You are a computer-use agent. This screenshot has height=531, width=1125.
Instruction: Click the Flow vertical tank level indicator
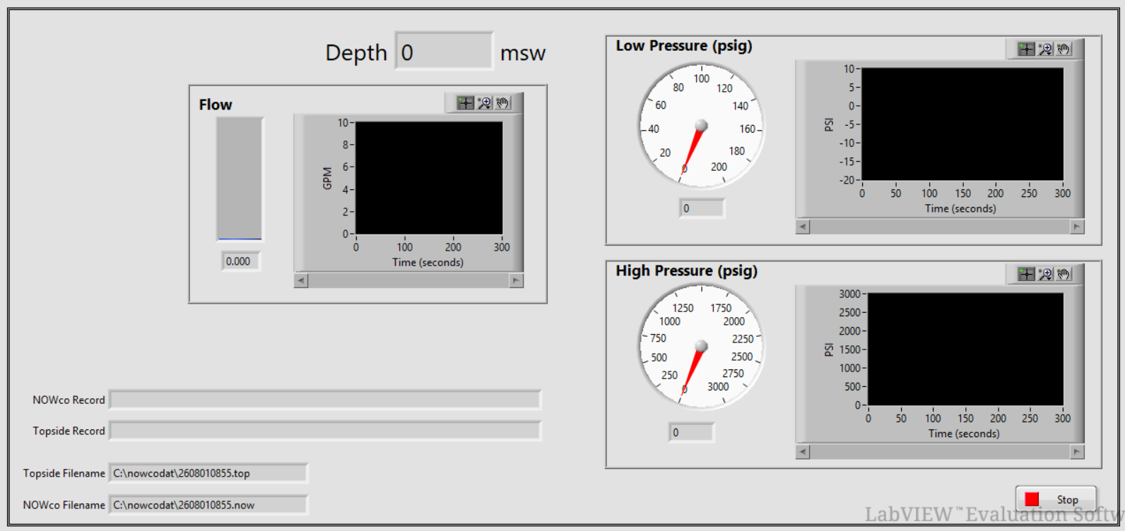pyautogui.click(x=240, y=179)
